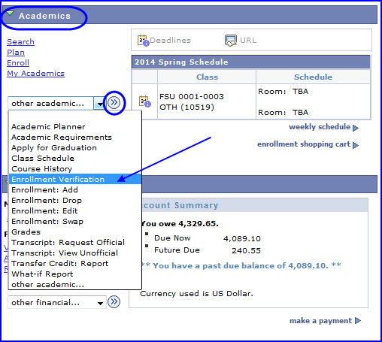Click the go button beside other academic
The width and height of the screenshot is (382, 342).
pyautogui.click(x=114, y=103)
